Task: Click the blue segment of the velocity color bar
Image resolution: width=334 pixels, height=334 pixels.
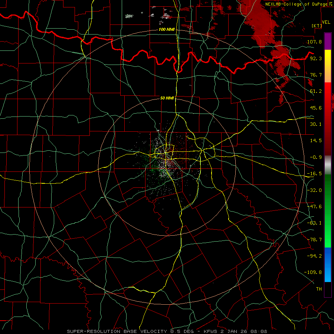Action: [x=328, y=265]
